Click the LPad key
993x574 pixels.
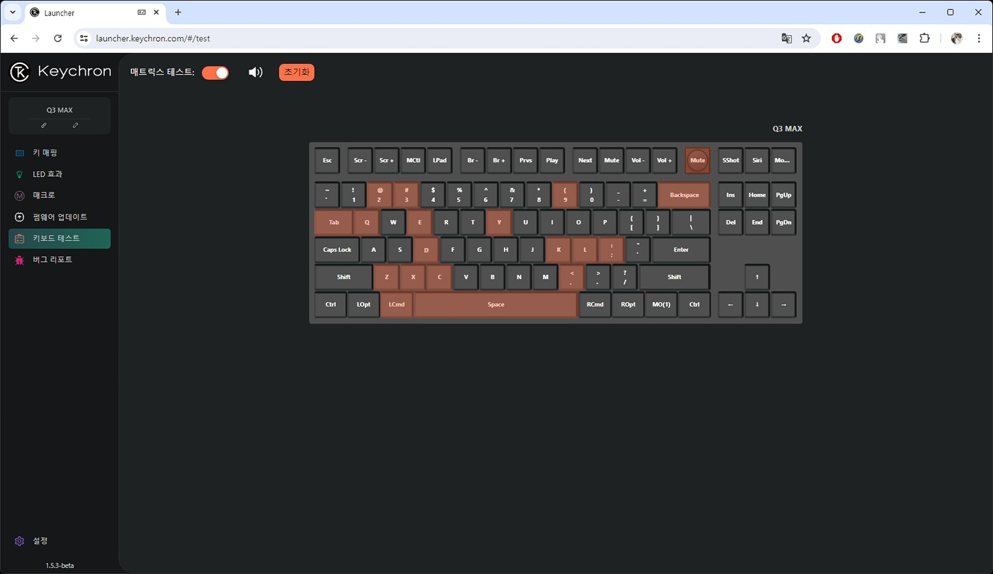coord(439,161)
